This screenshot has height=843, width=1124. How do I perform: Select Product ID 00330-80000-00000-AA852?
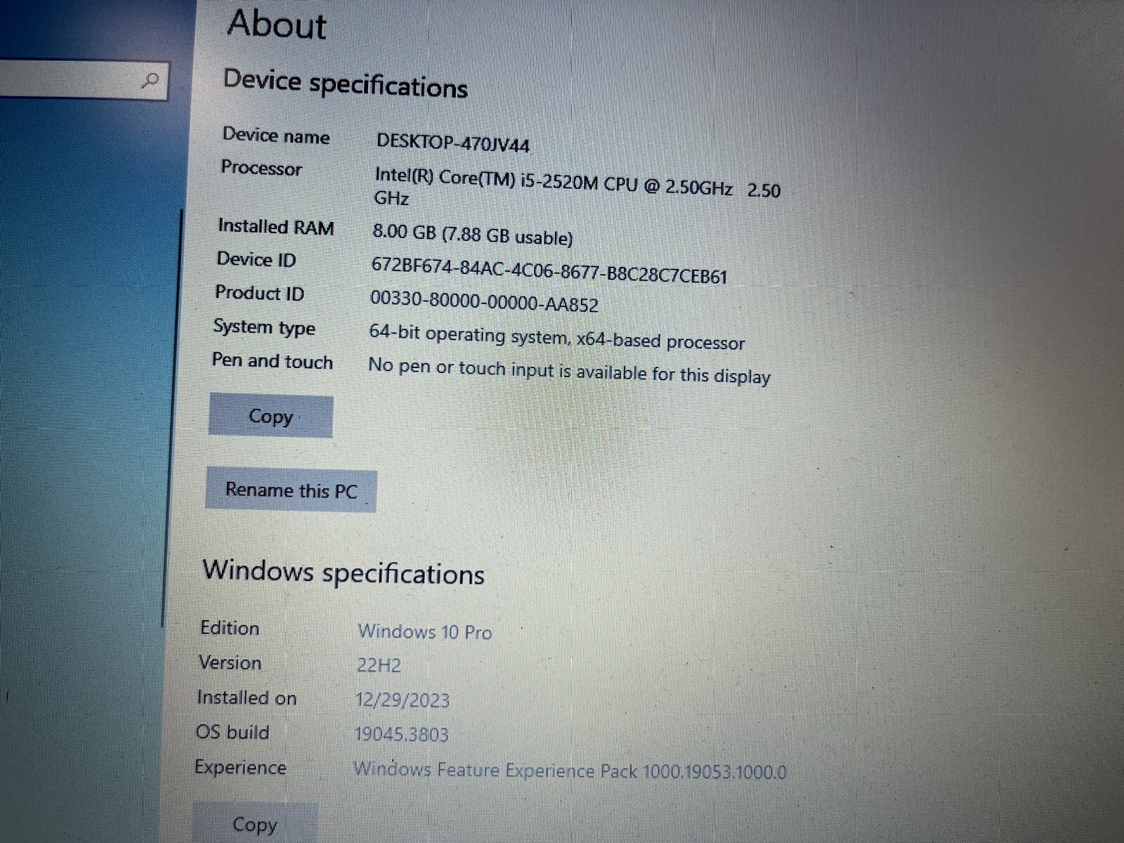point(484,301)
